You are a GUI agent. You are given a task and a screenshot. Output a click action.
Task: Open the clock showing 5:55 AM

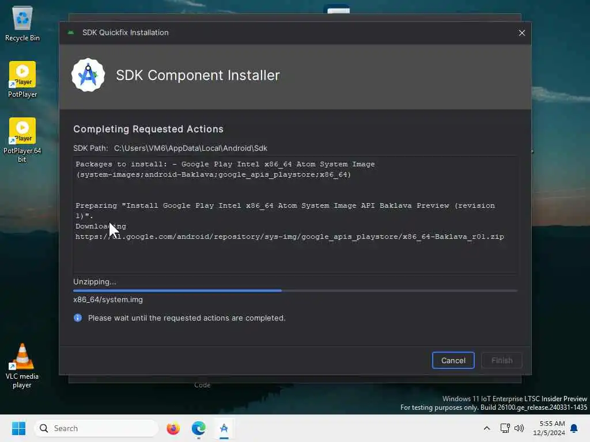coord(549,428)
